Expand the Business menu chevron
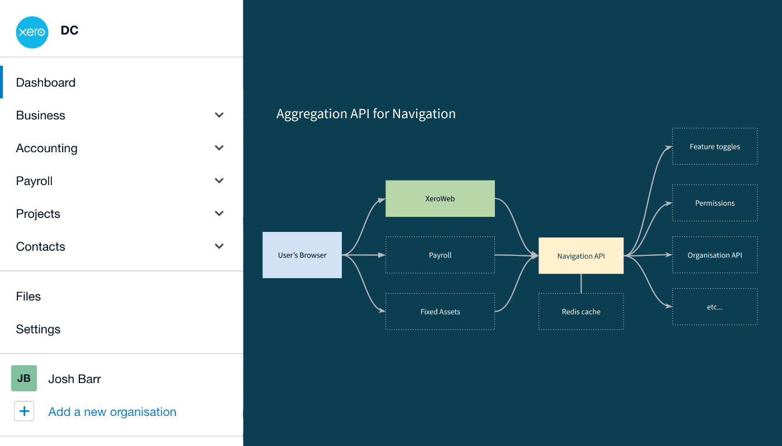782x446 pixels. point(219,115)
